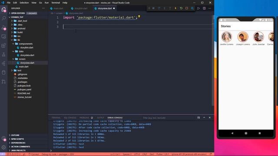This screenshot has width=278, height=156.
Task: Switch to the Output panel tab
Action: [x=100, y=117]
